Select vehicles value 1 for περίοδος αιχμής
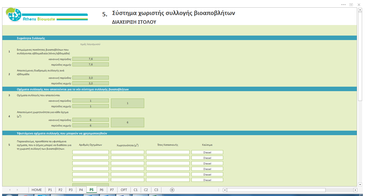Viewport: 365px width, 196px height. (91, 106)
